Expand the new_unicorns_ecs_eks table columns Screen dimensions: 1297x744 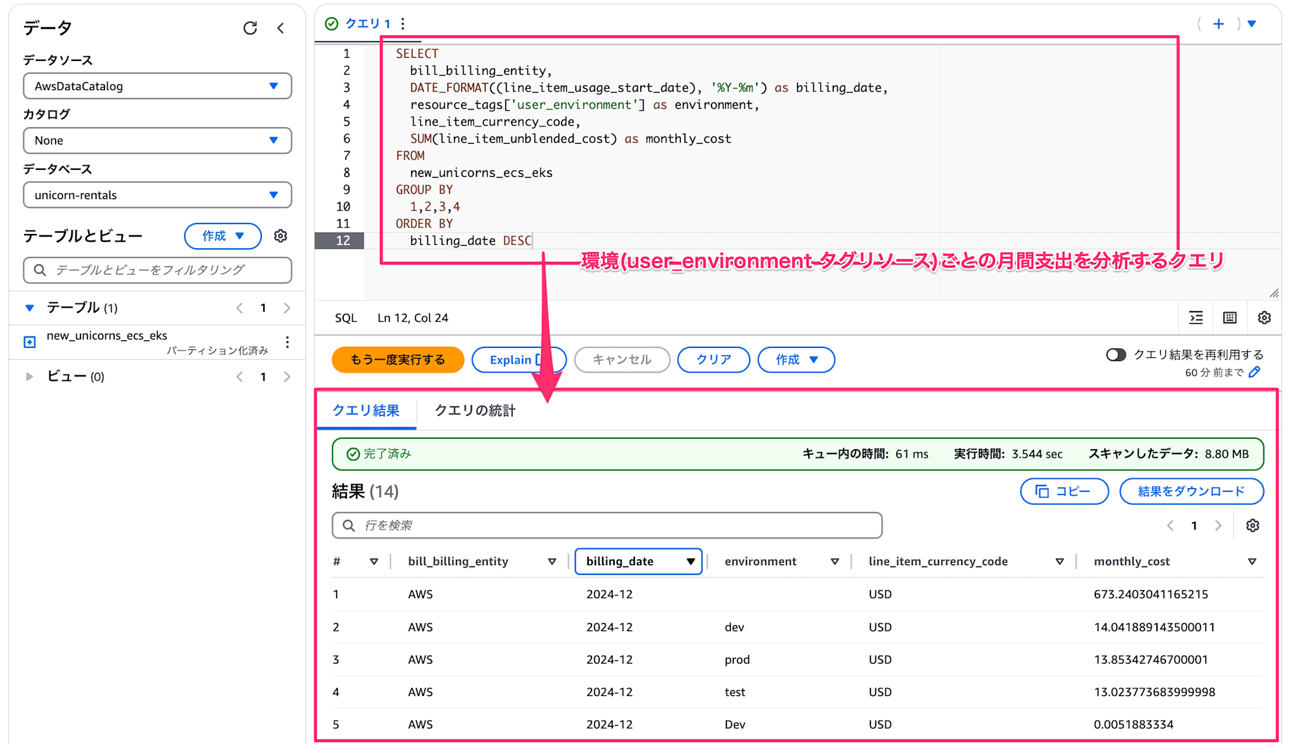pos(30,342)
